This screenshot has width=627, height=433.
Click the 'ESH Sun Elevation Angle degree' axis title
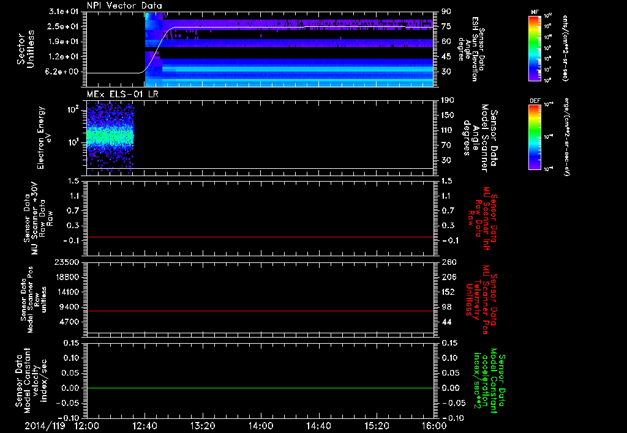[471, 48]
